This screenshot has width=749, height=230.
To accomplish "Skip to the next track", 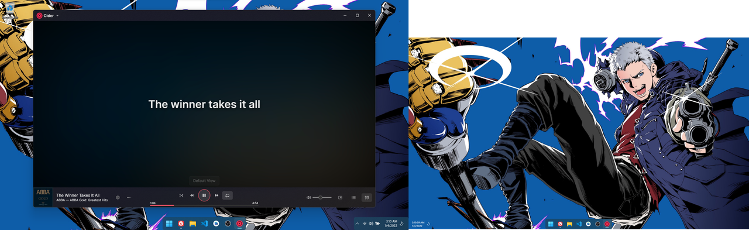I will 217,195.
